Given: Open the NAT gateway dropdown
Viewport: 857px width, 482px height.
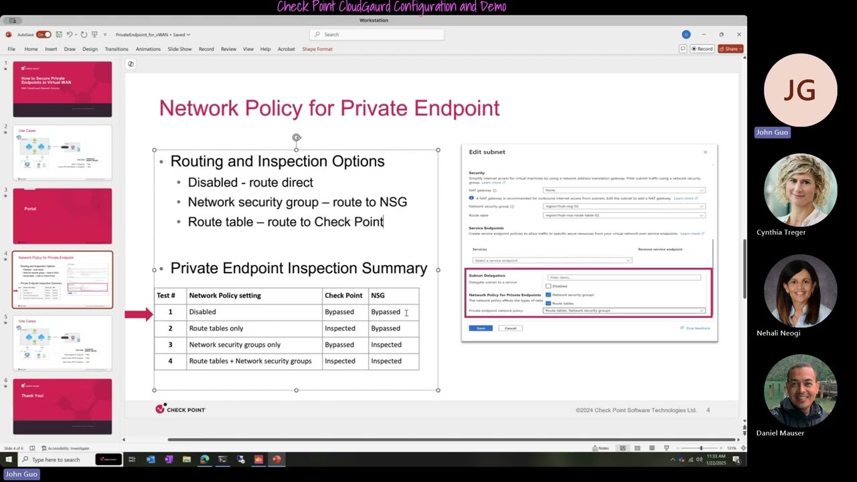Looking at the screenshot, I should point(624,190).
